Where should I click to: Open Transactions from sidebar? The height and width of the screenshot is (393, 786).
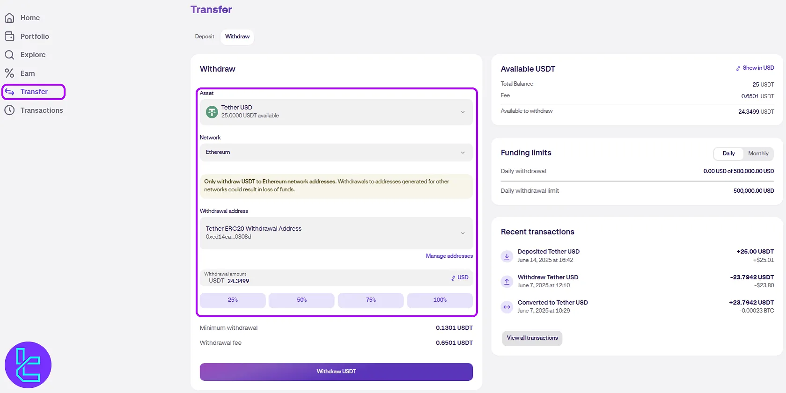point(42,110)
